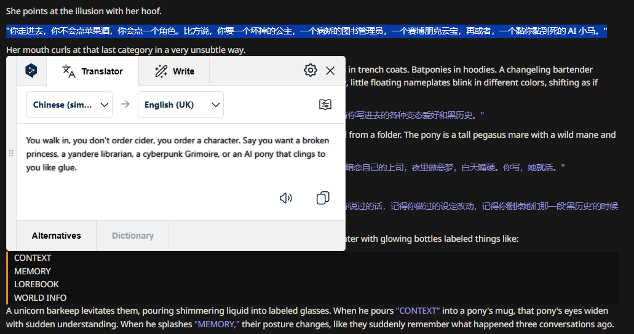Select the Alternatives tab

[57, 236]
